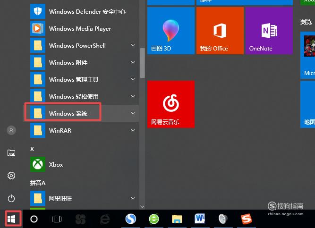Open the 360 browser on taskbar
Image resolution: width=315 pixels, height=228 pixels.
153,219
